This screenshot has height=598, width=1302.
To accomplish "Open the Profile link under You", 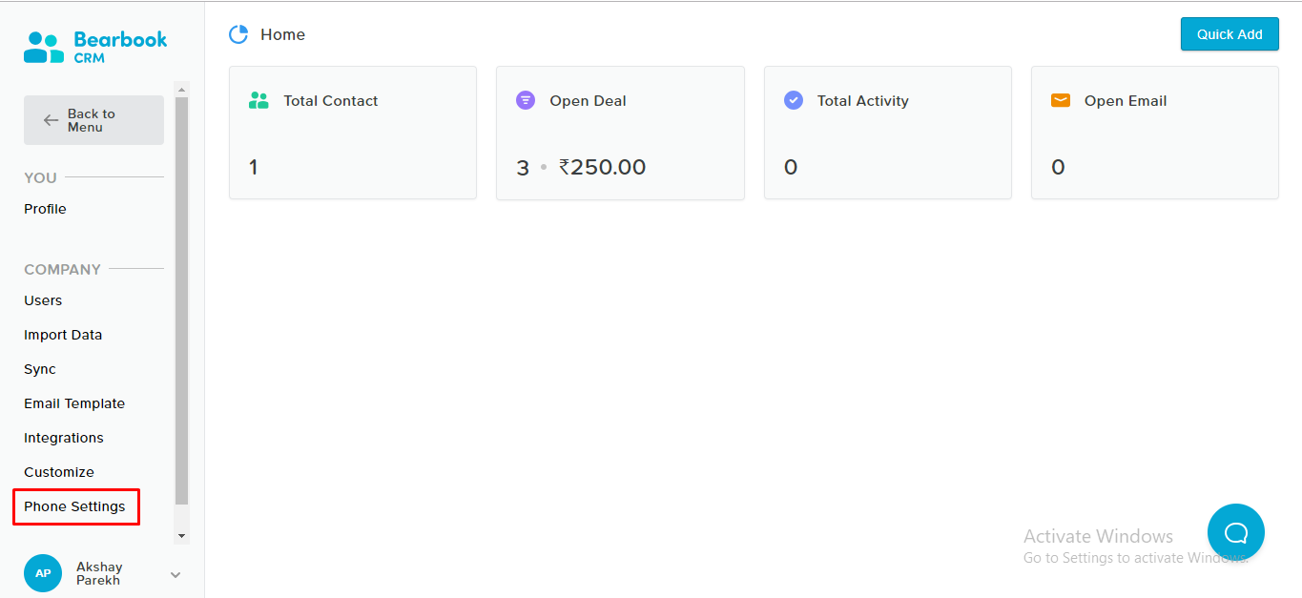I will click(45, 209).
